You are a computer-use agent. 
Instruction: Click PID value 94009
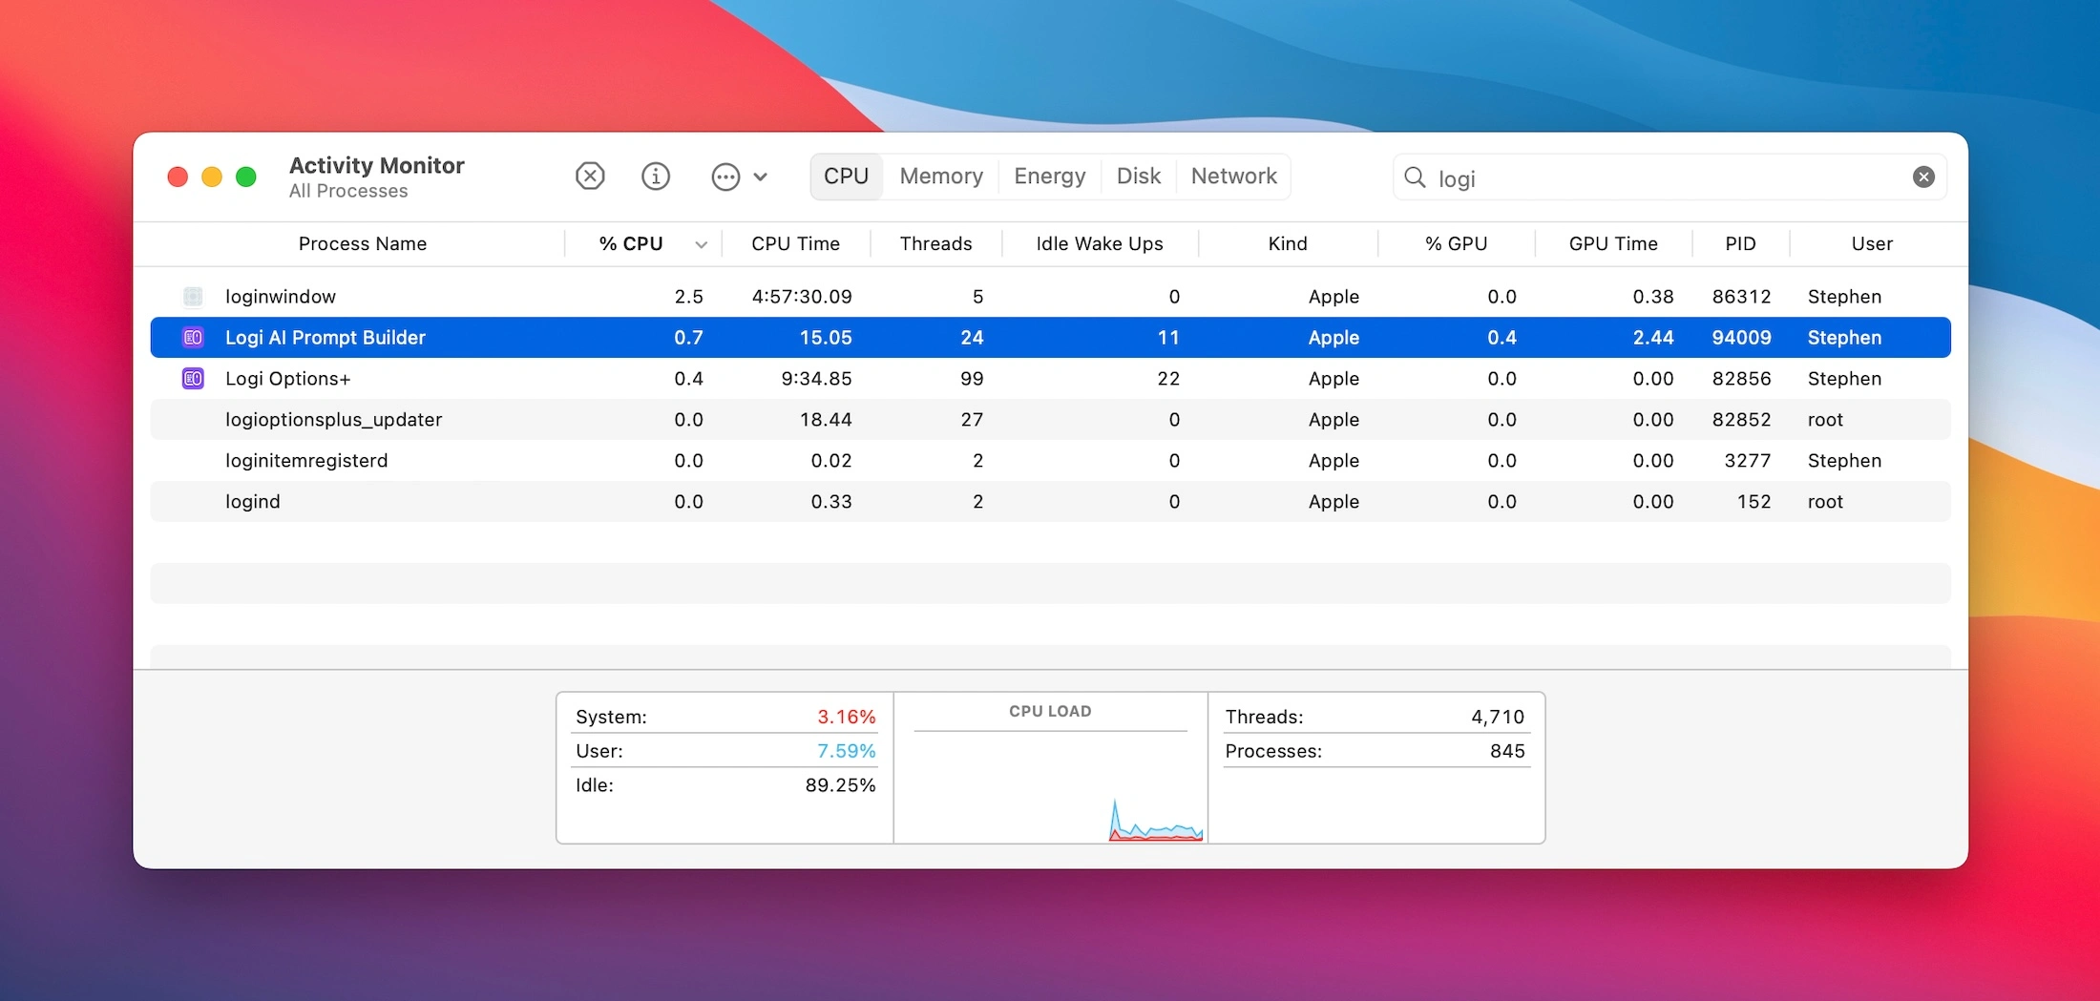tap(1741, 338)
